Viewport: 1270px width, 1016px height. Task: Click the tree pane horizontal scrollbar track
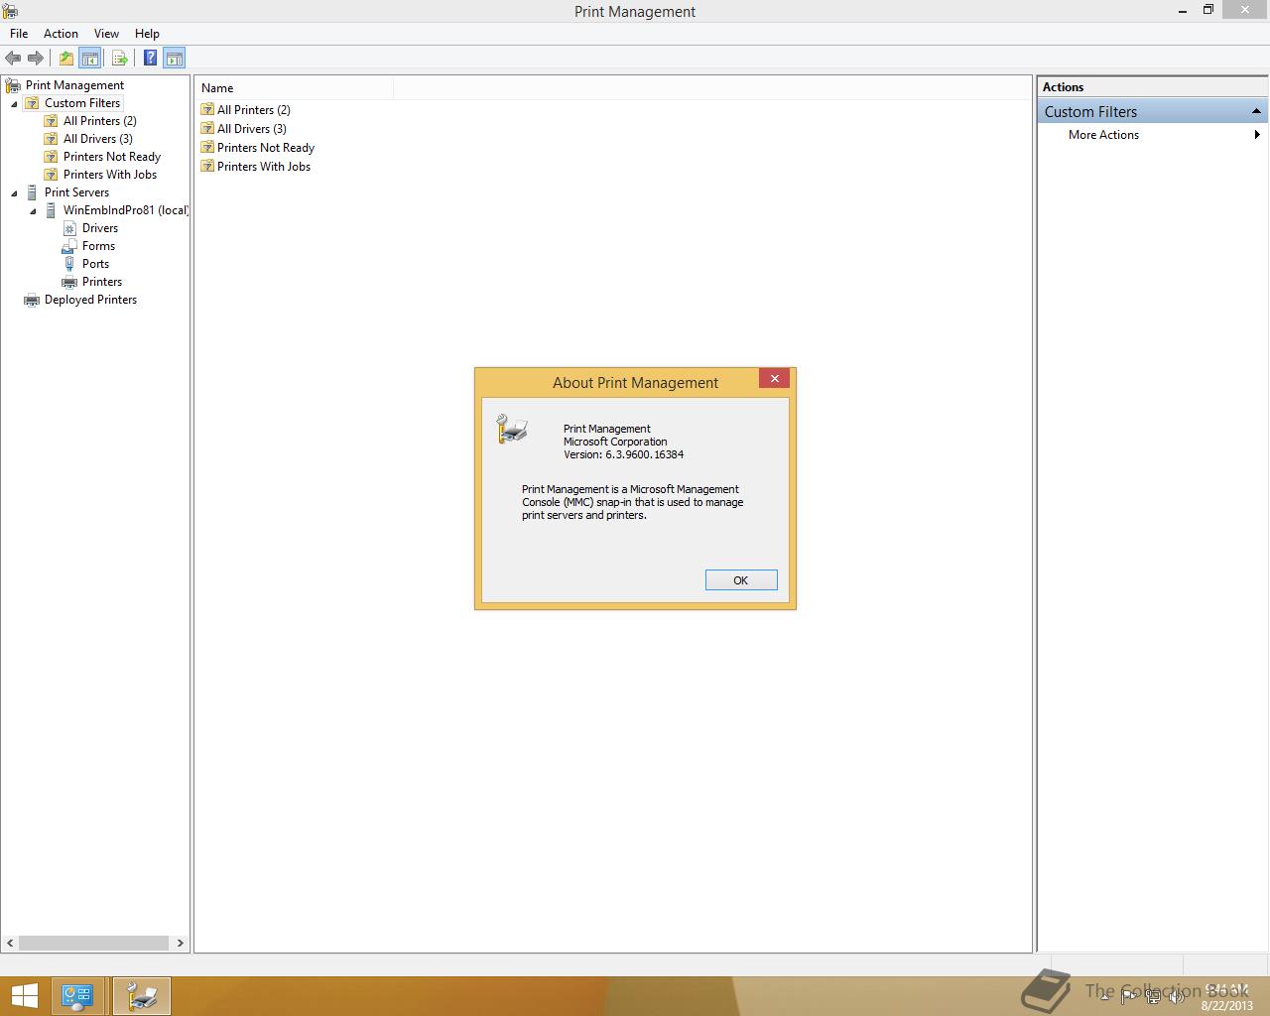[x=93, y=943]
